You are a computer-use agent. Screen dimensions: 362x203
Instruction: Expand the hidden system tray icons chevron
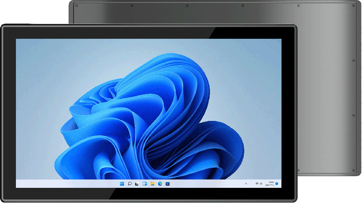[246, 184]
